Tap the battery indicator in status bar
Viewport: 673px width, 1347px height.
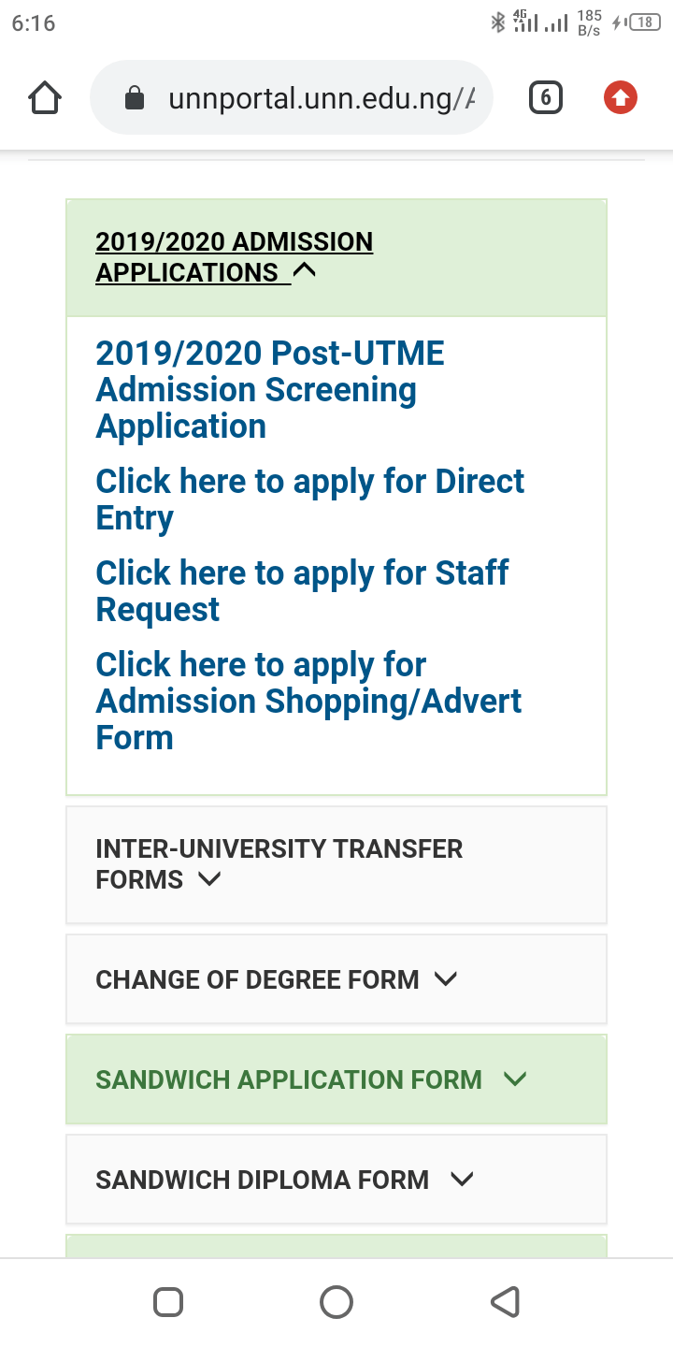[645, 22]
